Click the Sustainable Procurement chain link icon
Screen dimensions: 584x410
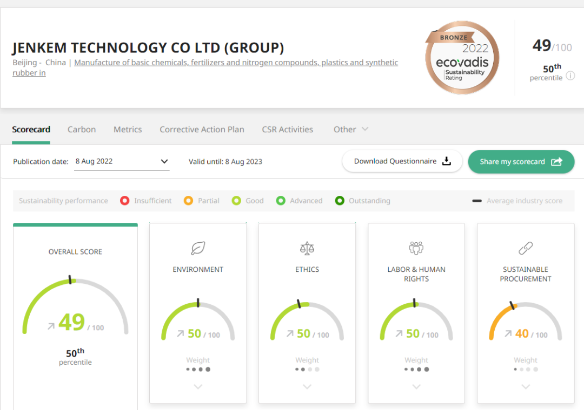click(x=526, y=248)
